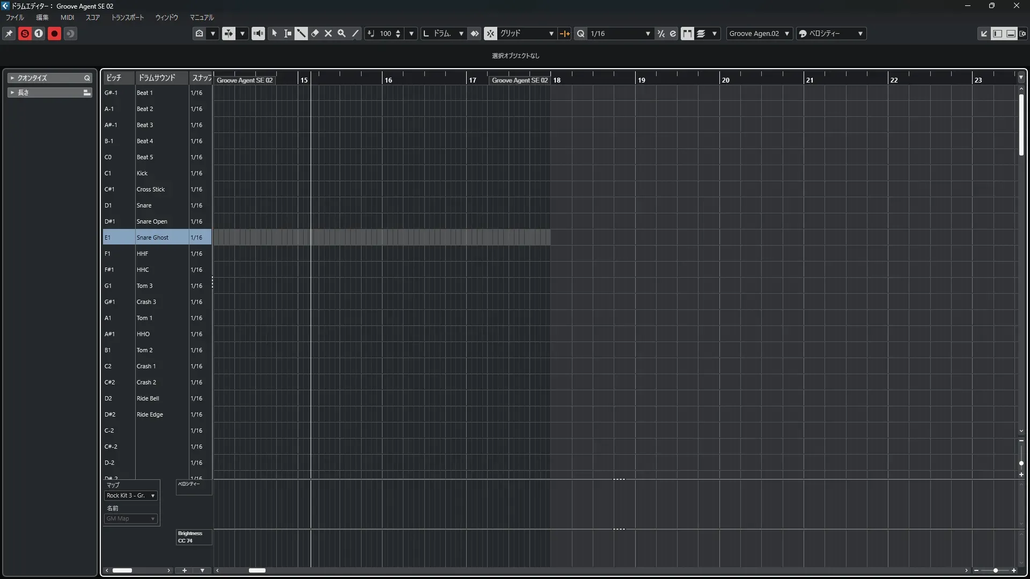Toggle the Solo Editor button

coord(25,33)
